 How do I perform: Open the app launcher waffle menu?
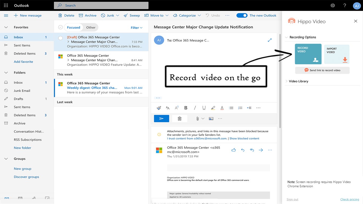[x=6, y=5]
